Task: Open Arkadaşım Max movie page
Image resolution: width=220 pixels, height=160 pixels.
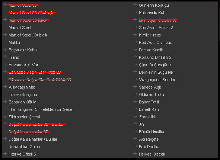Action: [x=22, y=87]
